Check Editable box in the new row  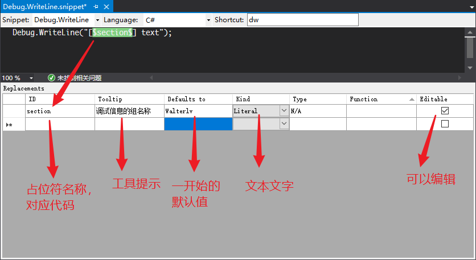tap(445, 123)
